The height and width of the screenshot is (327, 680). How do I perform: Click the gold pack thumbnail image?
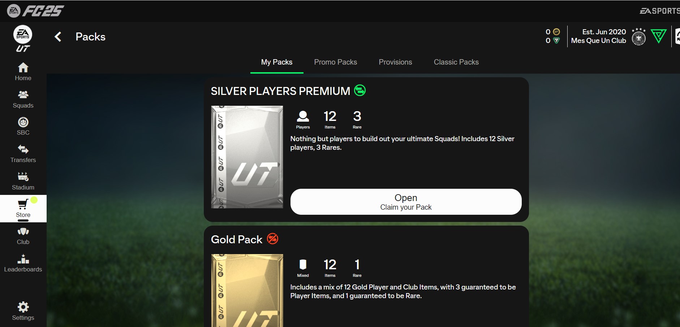247,291
